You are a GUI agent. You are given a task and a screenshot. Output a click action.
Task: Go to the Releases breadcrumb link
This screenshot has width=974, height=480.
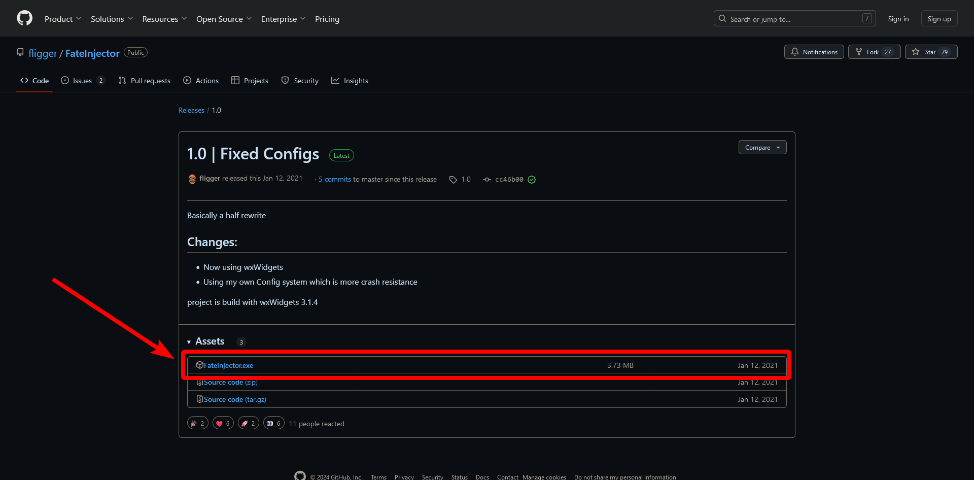(x=191, y=110)
